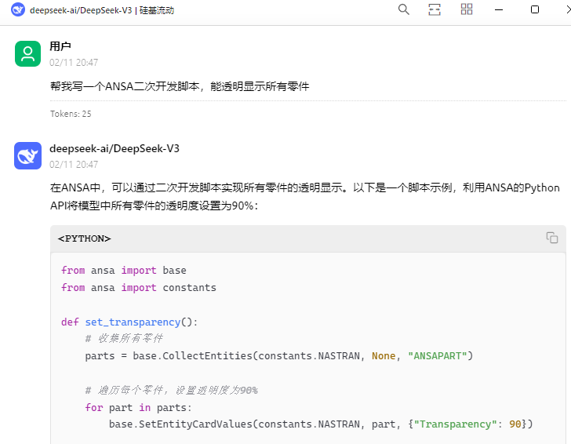Click the sender name 用户
Image resolution: width=571 pixels, height=444 pixels.
pyautogui.click(x=60, y=46)
